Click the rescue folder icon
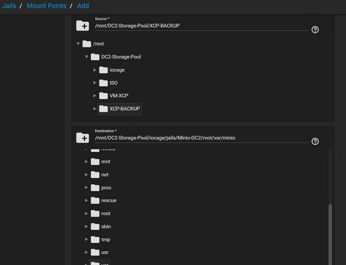346x265 pixels. click(95, 200)
